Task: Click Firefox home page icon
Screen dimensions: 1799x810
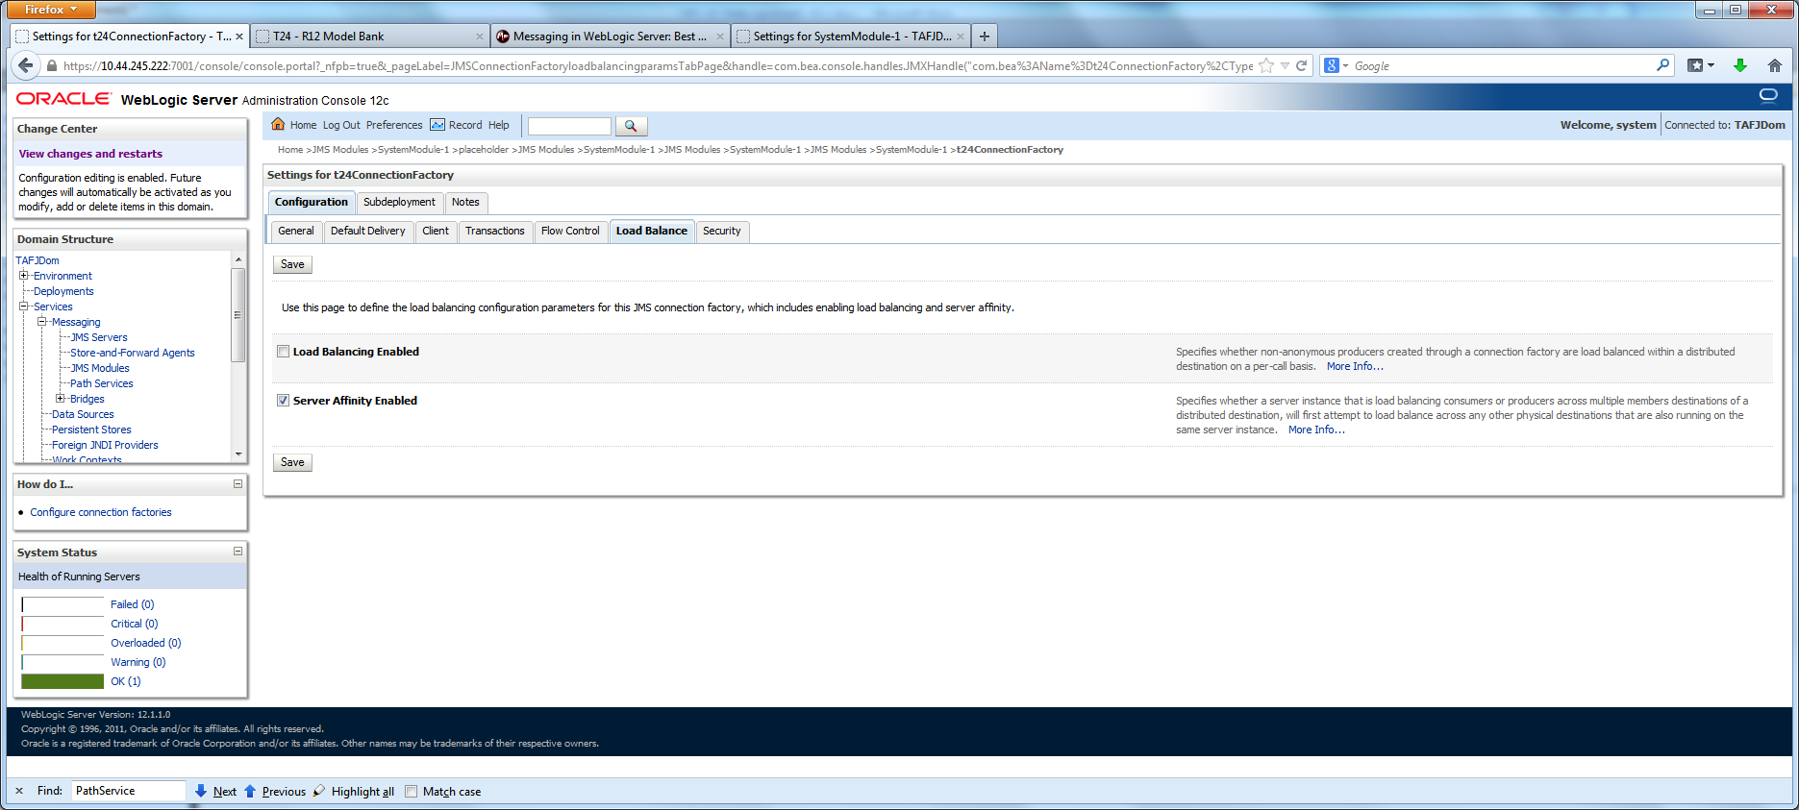Action: [1774, 65]
